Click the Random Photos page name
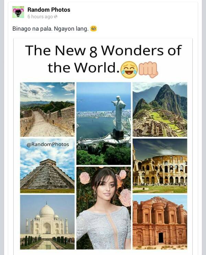 click(49, 10)
